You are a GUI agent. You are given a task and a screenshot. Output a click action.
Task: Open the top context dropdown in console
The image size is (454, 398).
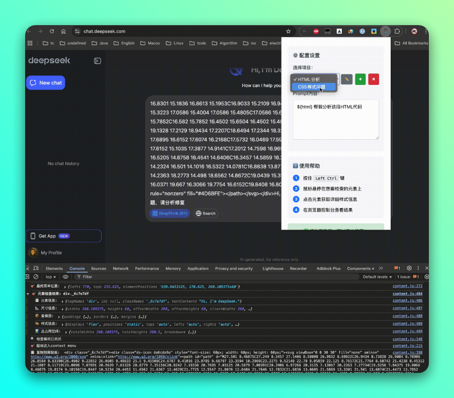51,277
